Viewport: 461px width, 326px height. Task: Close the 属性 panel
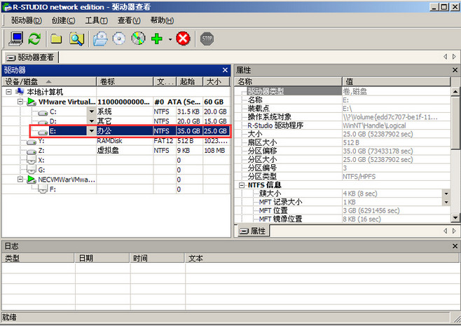tap(455, 70)
